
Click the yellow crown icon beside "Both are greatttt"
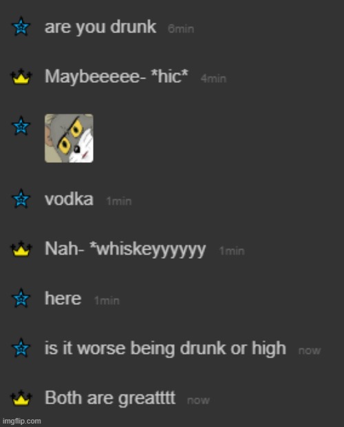tap(21, 398)
